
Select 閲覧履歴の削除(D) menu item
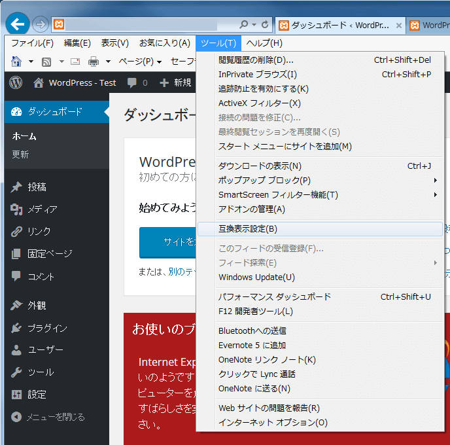point(256,60)
